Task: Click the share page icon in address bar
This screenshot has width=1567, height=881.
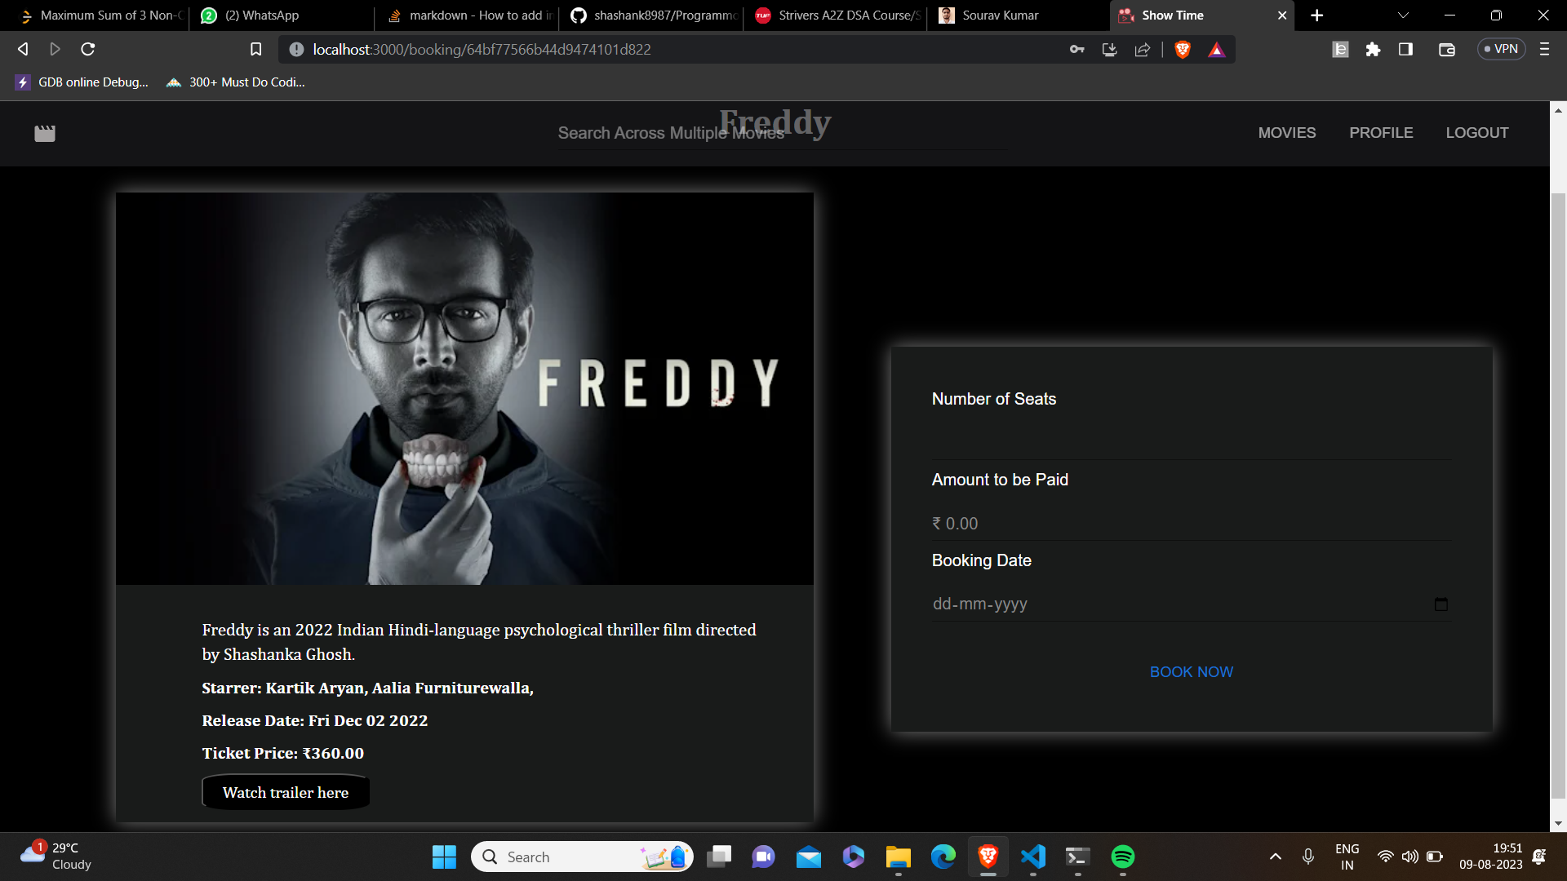Action: [1142, 50]
